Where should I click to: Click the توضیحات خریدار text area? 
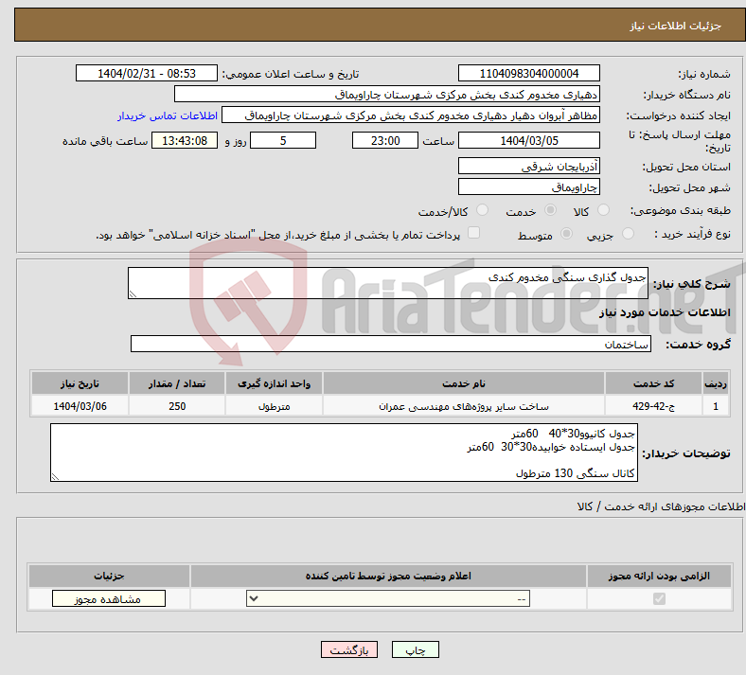(344, 453)
